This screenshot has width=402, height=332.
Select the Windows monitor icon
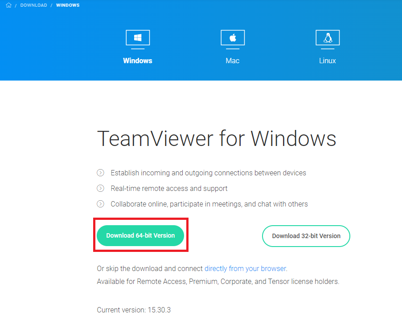tap(138, 38)
